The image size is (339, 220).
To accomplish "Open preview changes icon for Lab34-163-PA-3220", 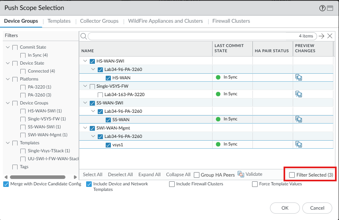I will coord(298,94).
